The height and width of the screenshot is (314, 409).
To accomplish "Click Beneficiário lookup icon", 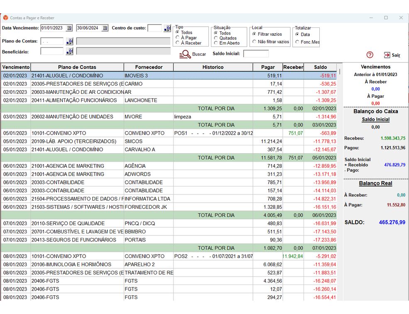I will (x=70, y=51).
